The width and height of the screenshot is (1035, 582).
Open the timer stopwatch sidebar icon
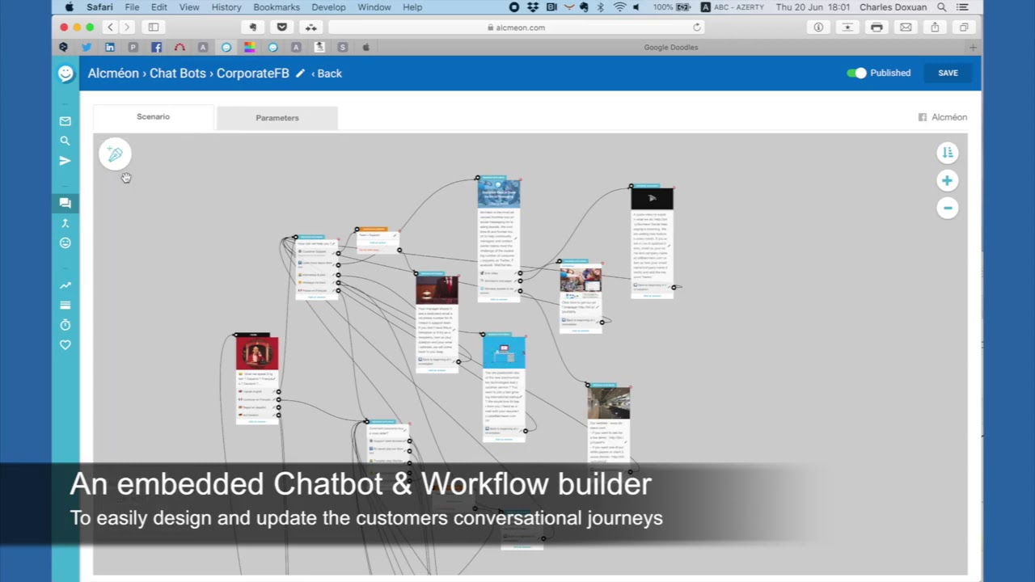65,325
